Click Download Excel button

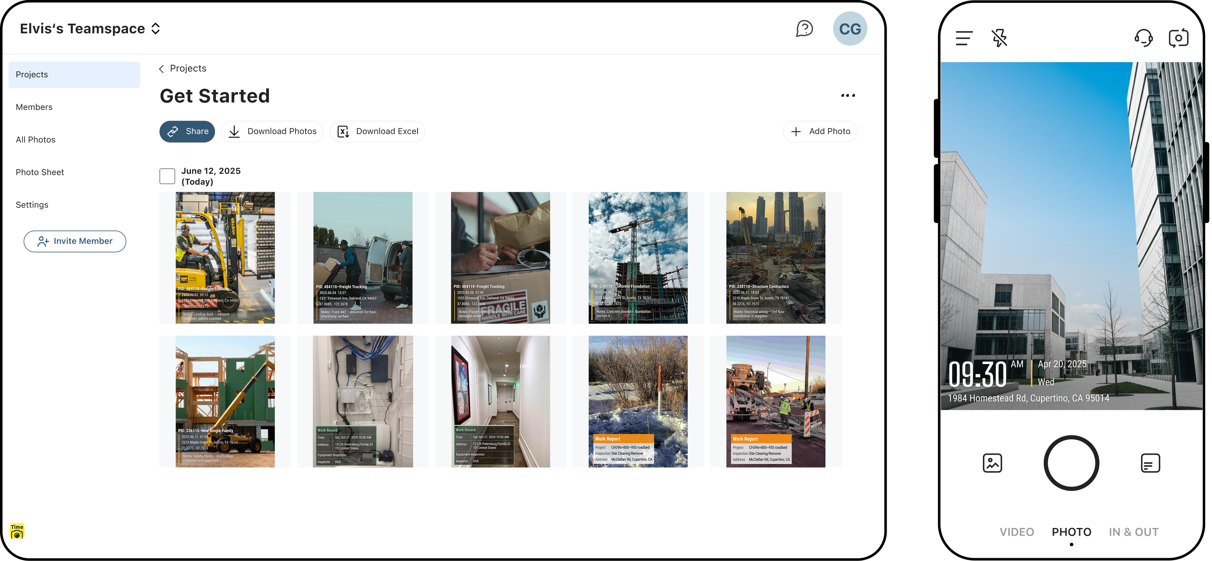coord(377,131)
